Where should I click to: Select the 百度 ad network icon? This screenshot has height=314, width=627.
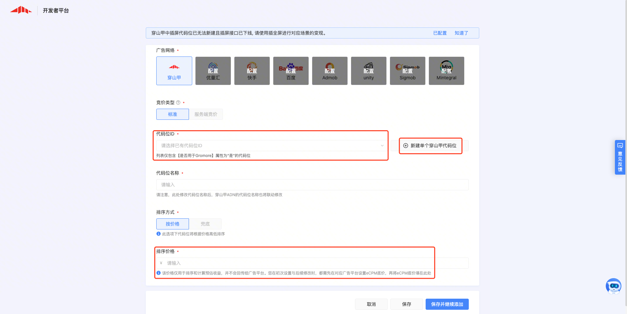click(291, 71)
